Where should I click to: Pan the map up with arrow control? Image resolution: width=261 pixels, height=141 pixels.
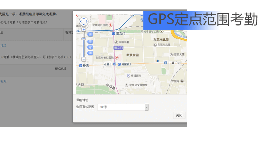(x=84, y=18)
